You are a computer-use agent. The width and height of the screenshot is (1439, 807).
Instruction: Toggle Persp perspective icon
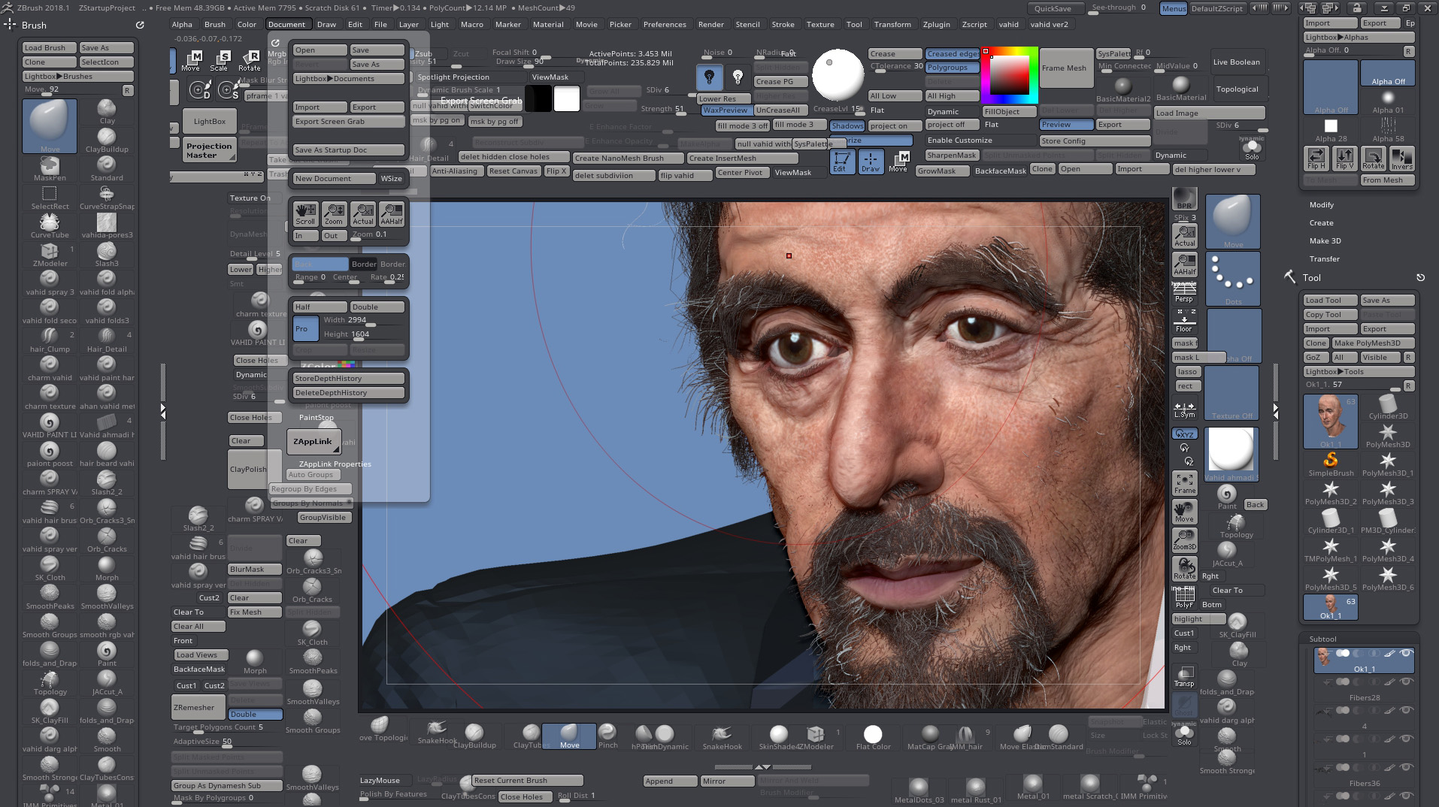tap(1185, 292)
